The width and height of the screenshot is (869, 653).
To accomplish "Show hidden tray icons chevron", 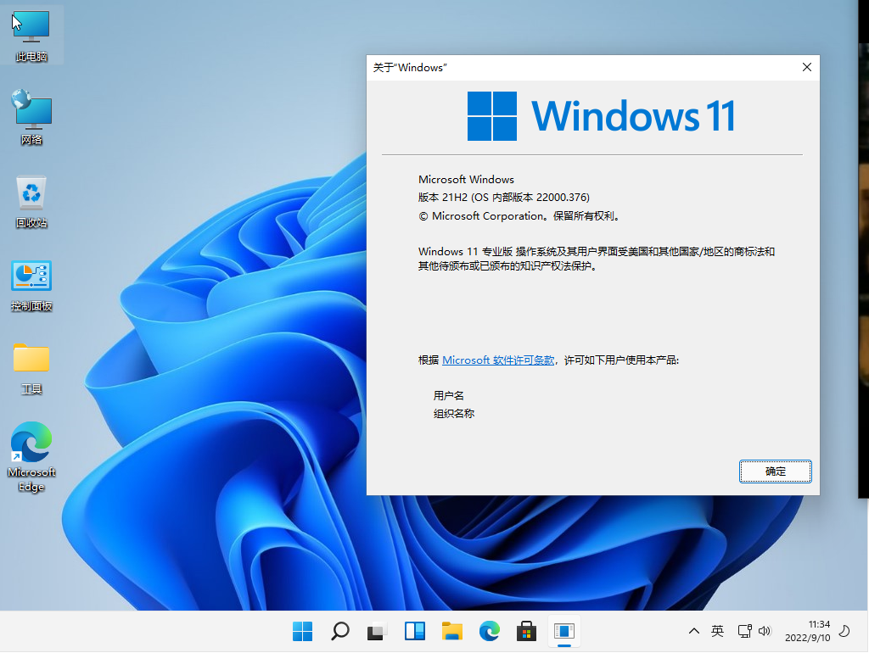I will [693, 631].
